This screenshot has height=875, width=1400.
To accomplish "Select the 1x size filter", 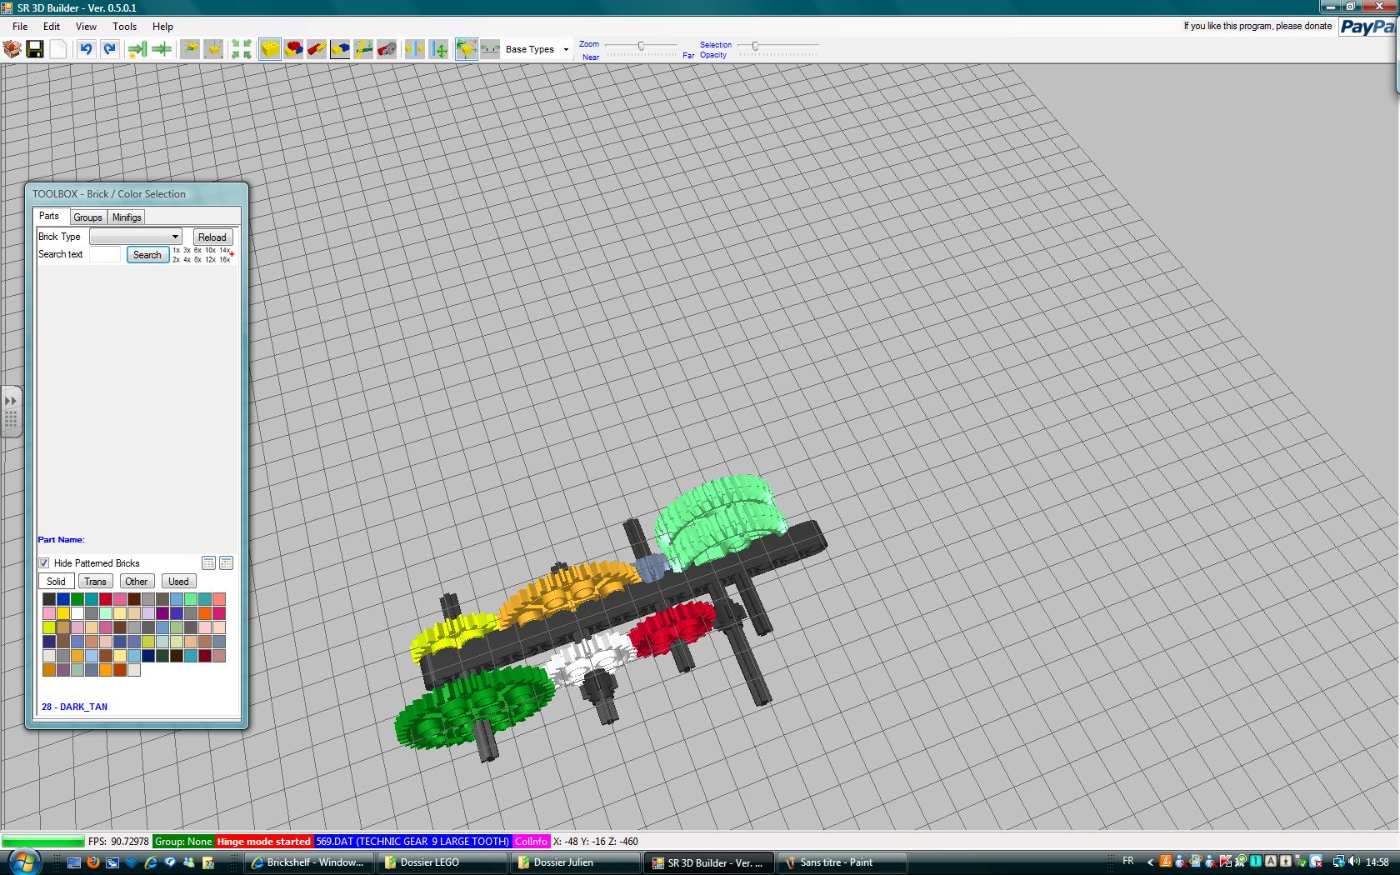I will pyautogui.click(x=177, y=250).
